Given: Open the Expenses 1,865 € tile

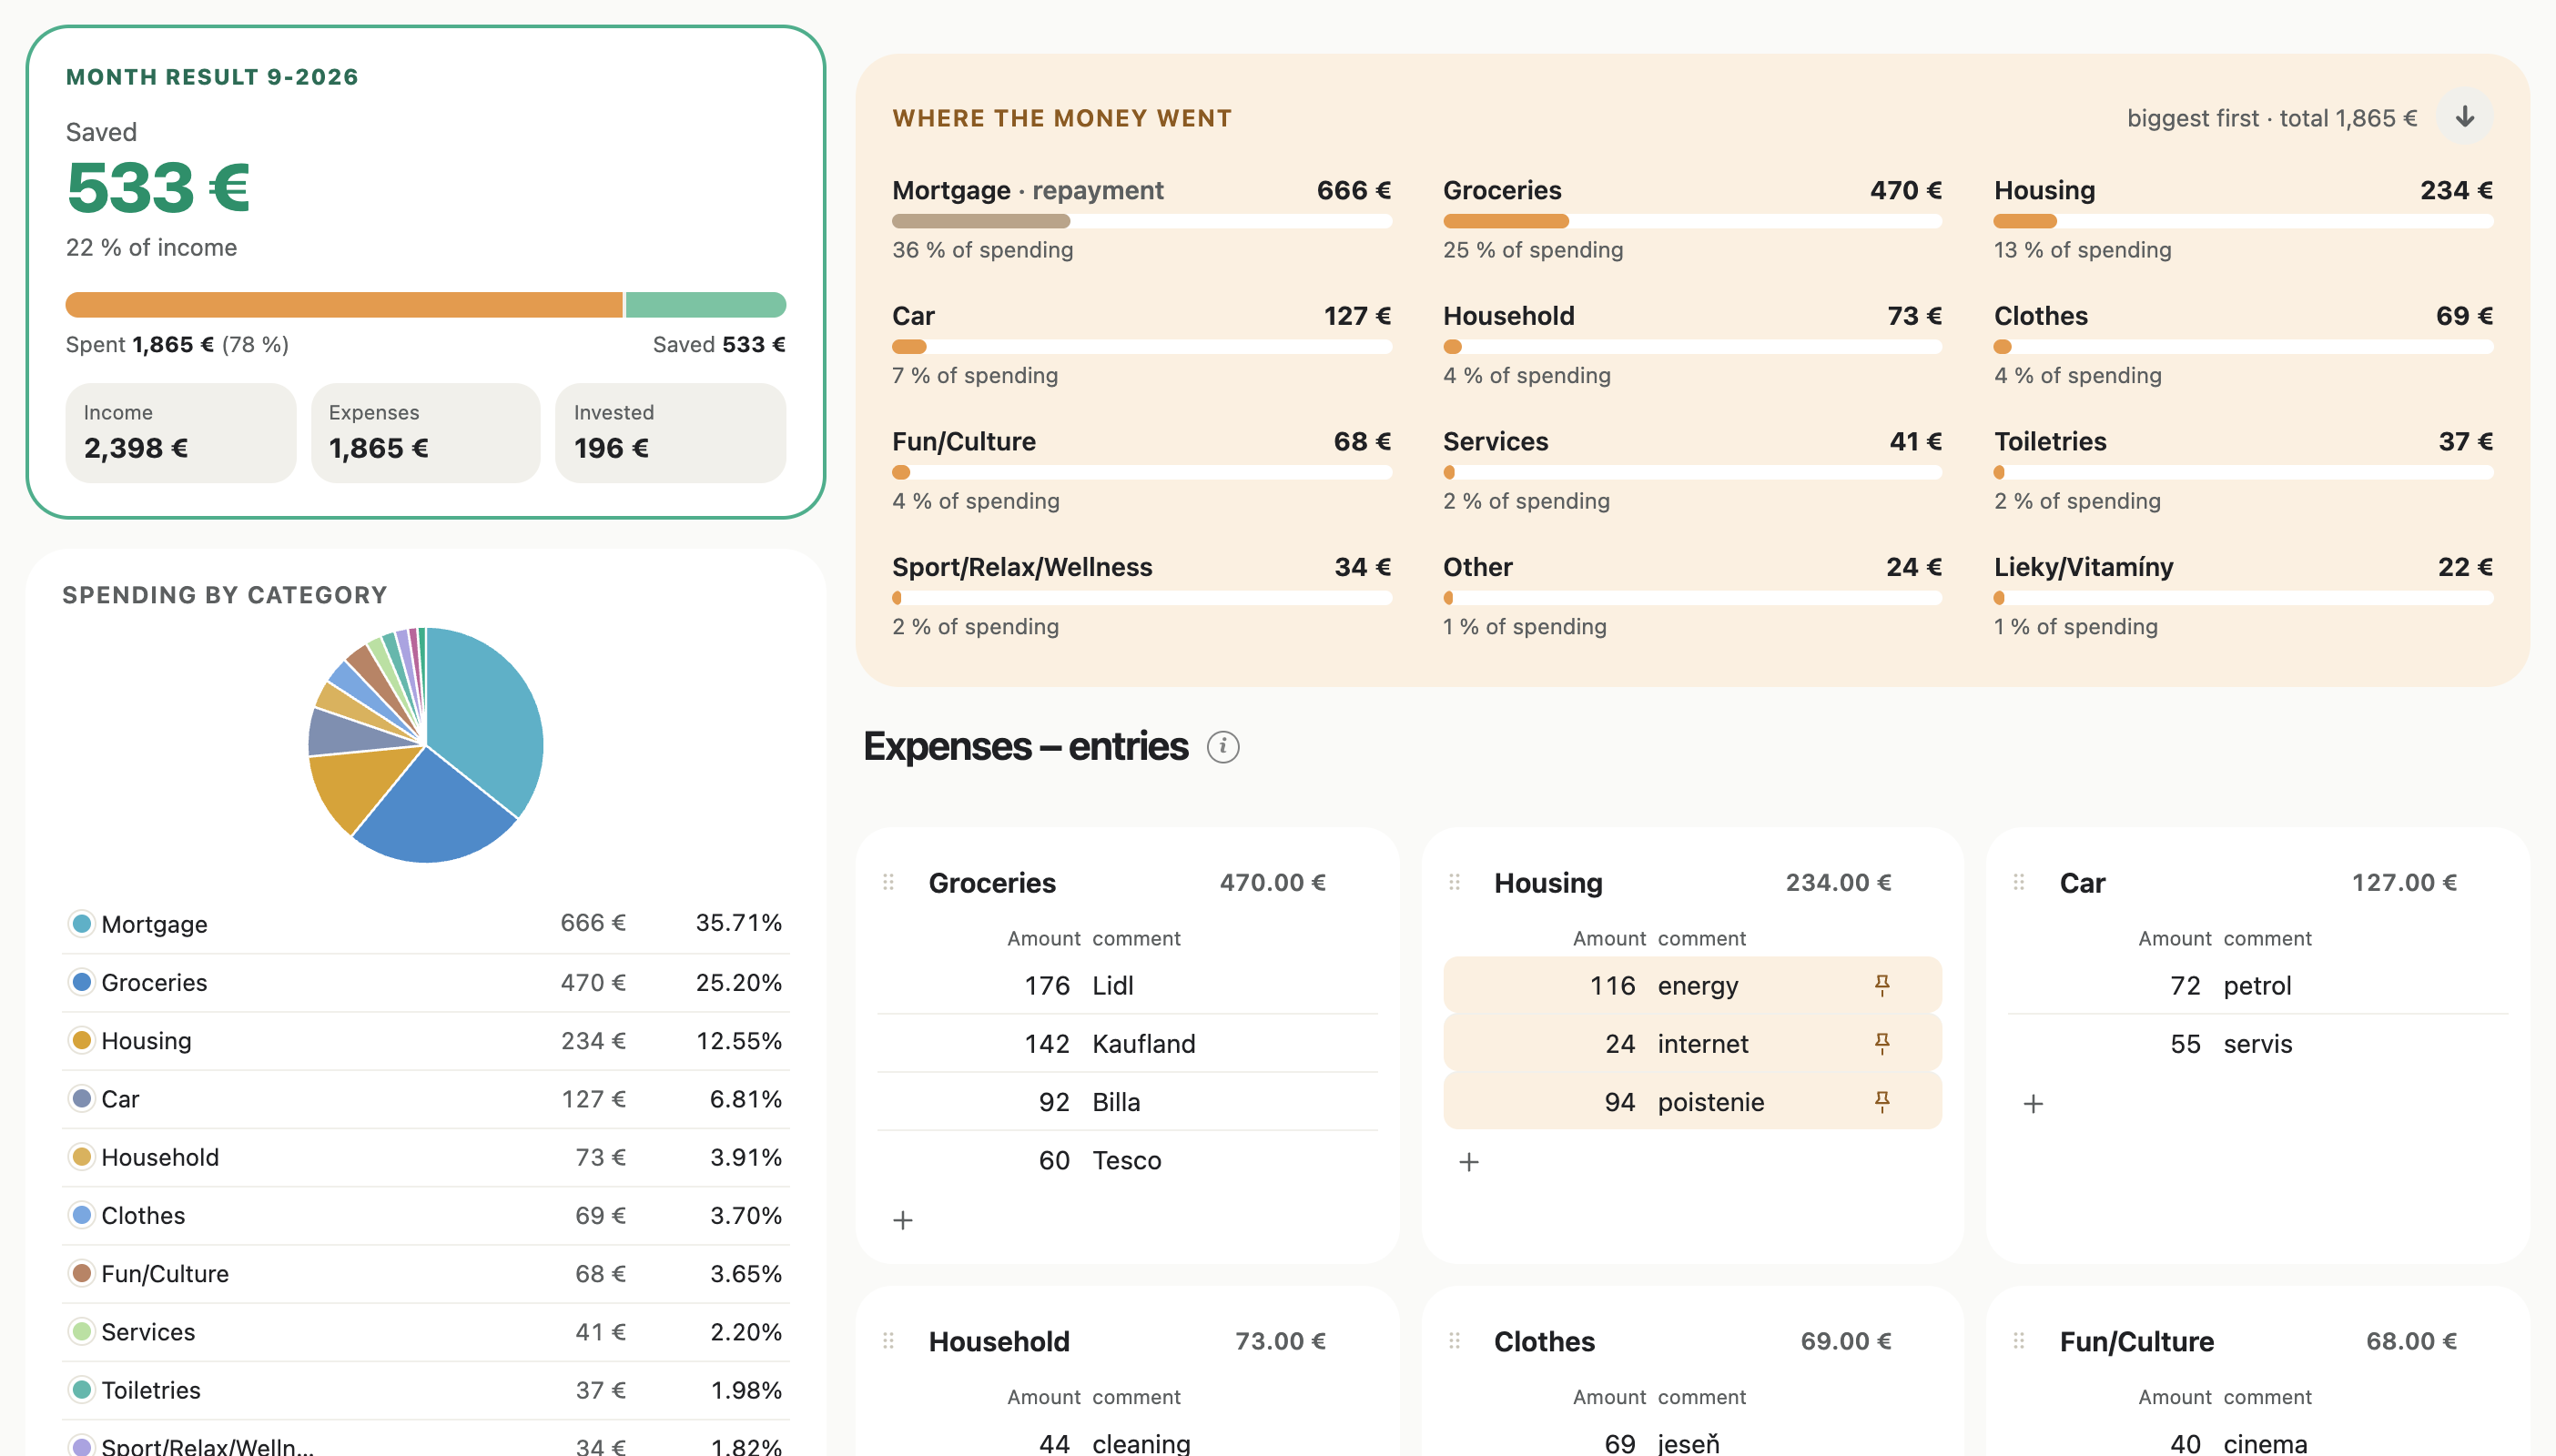Looking at the screenshot, I should (426, 433).
